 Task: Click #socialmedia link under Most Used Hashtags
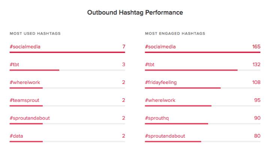point(25,47)
